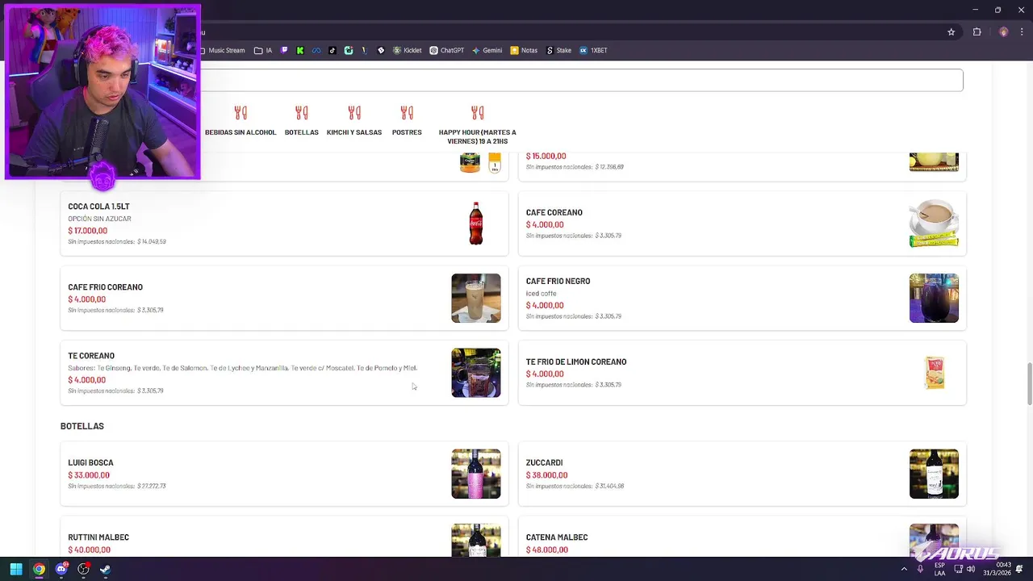1033x581 pixels.
Task: Jump to Bebidas Sin Alcohol category
Action: pos(240,132)
